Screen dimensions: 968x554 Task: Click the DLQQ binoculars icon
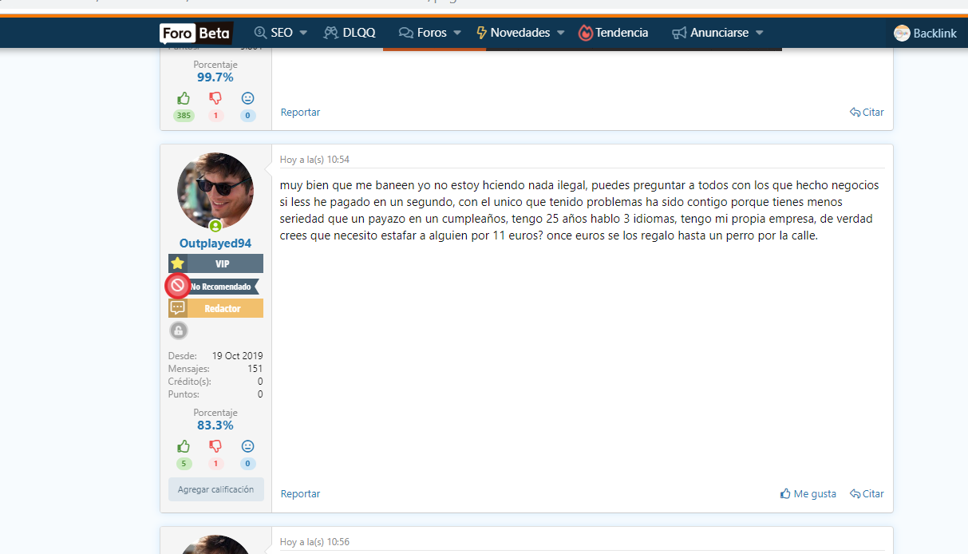(x=331, y=33)
